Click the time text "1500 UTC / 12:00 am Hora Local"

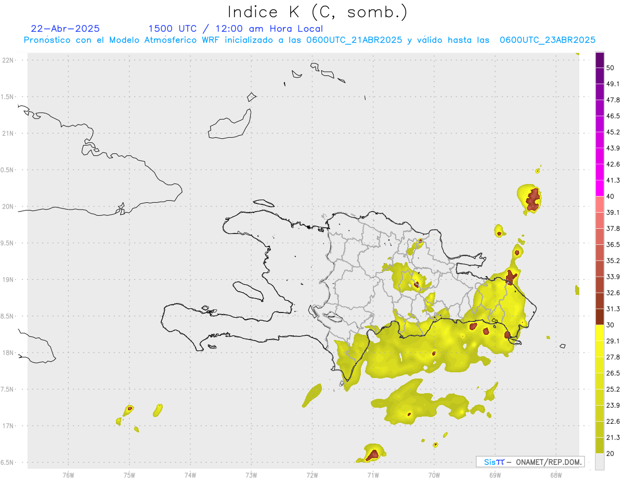[x=235, y=29]
